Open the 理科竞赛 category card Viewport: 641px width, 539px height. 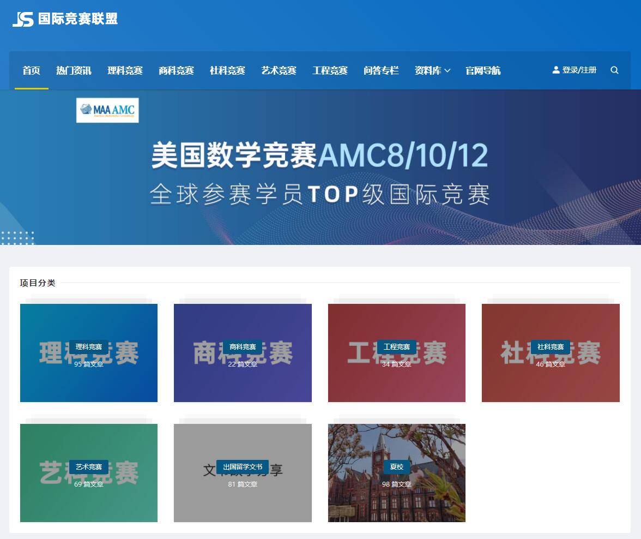coord(89,353)
